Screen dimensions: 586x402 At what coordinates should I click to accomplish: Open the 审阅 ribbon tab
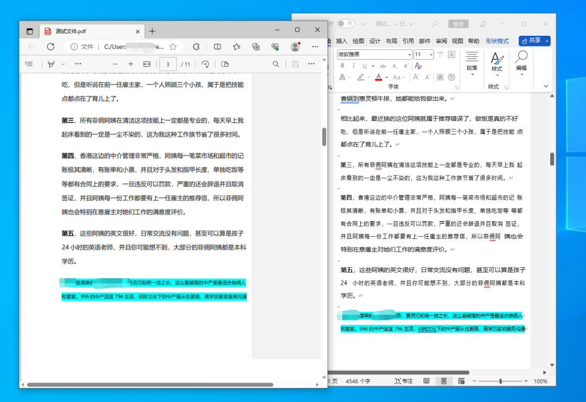[x=442, y=41]
